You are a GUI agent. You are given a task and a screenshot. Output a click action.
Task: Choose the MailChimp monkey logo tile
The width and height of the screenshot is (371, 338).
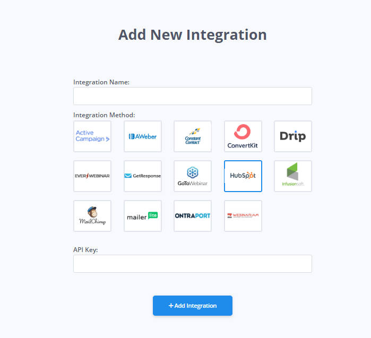pyautogui.click(x=92, y=216)
